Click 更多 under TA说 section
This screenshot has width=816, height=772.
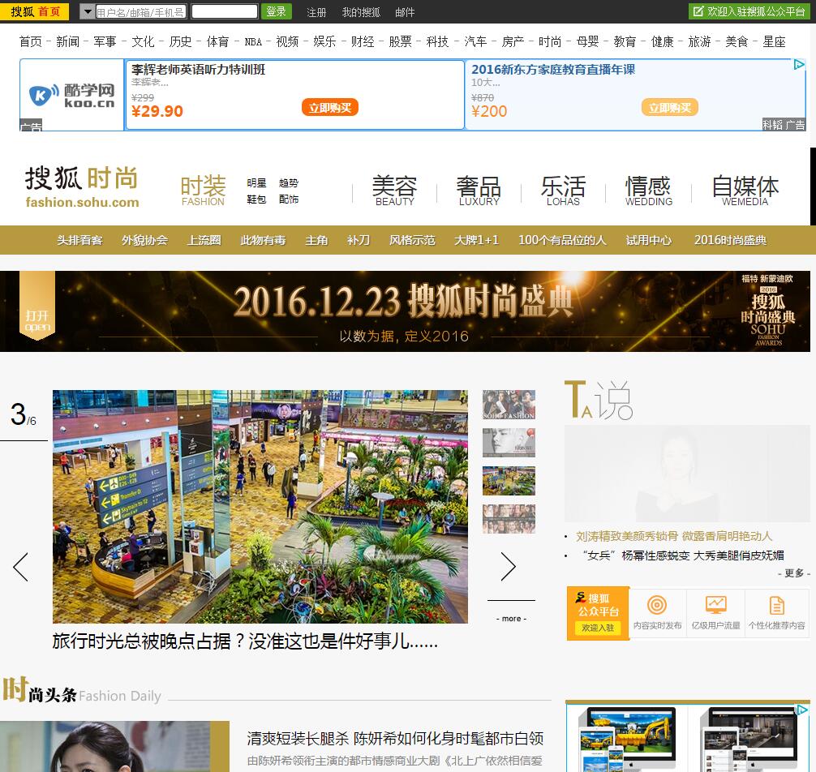coord(794,573)
